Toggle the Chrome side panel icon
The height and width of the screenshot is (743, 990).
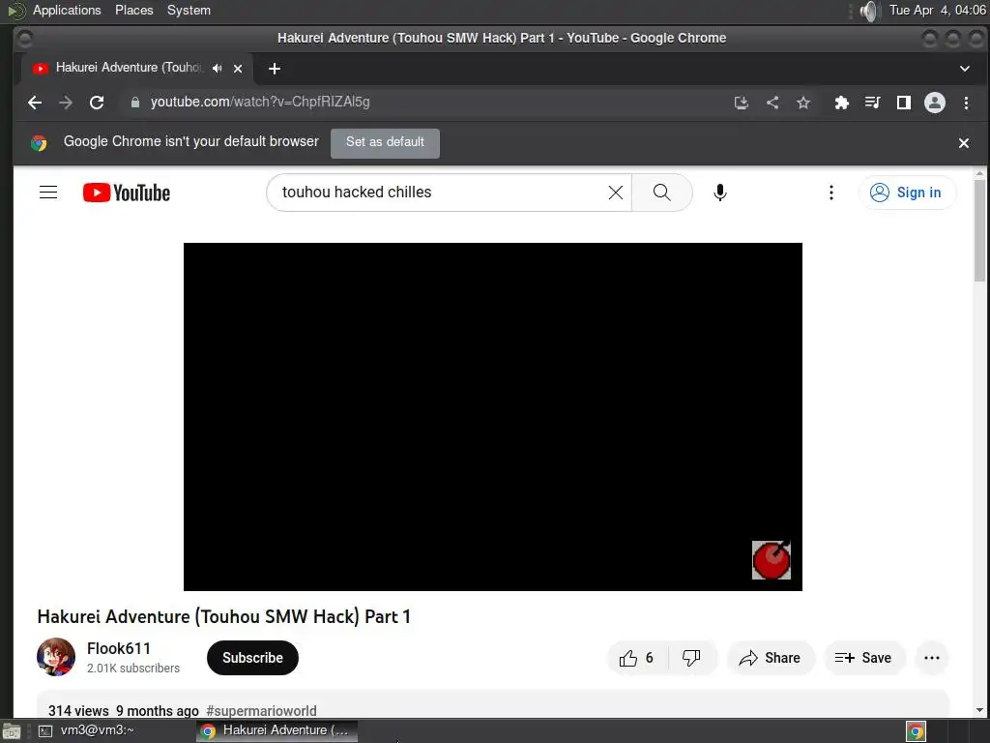click(904, 103)
